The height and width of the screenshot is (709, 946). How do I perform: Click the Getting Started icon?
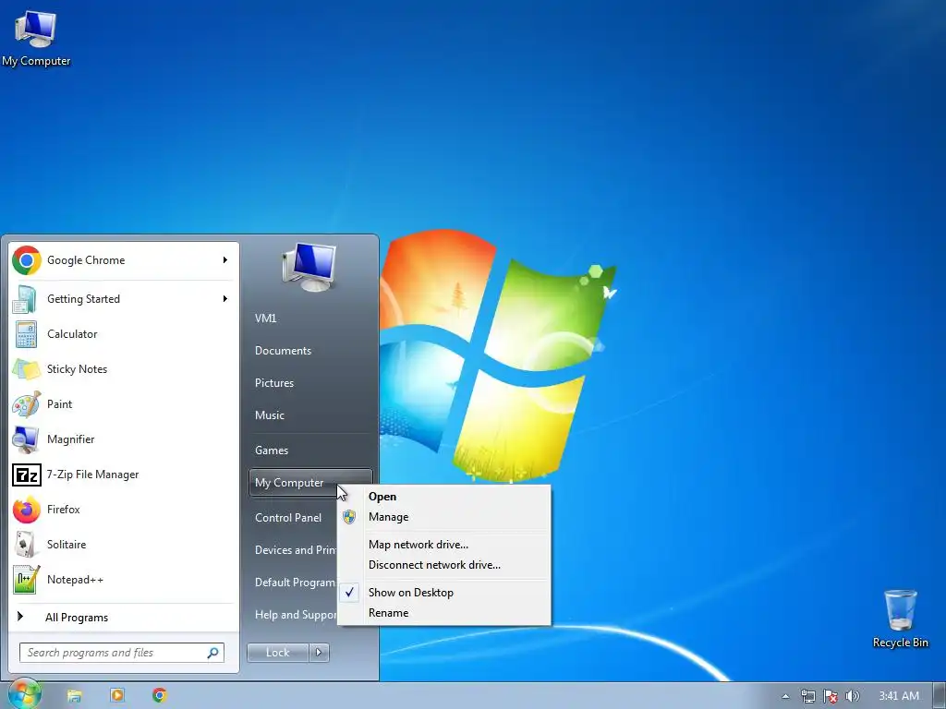(x=25, y=299)
